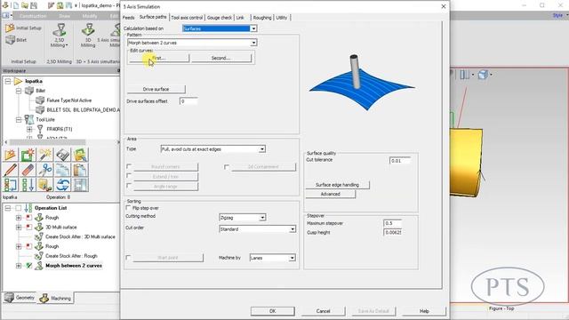This screenshot has height=320, width=569.
Task: Expand the Morph between 2 curves operation node
Action: (19, 266)
